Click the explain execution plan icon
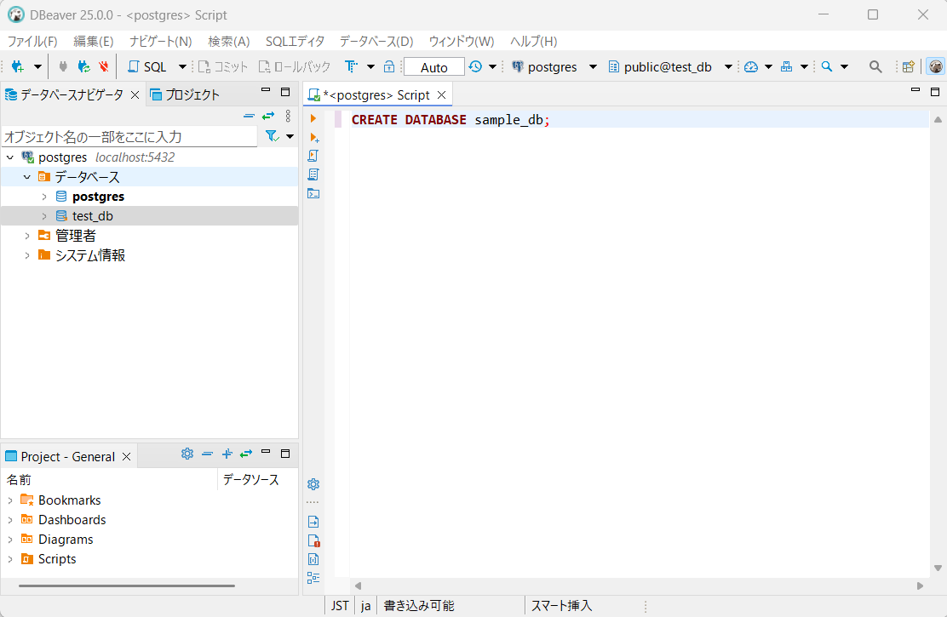This screenshot has height=617, width=947. pos(313,174)
